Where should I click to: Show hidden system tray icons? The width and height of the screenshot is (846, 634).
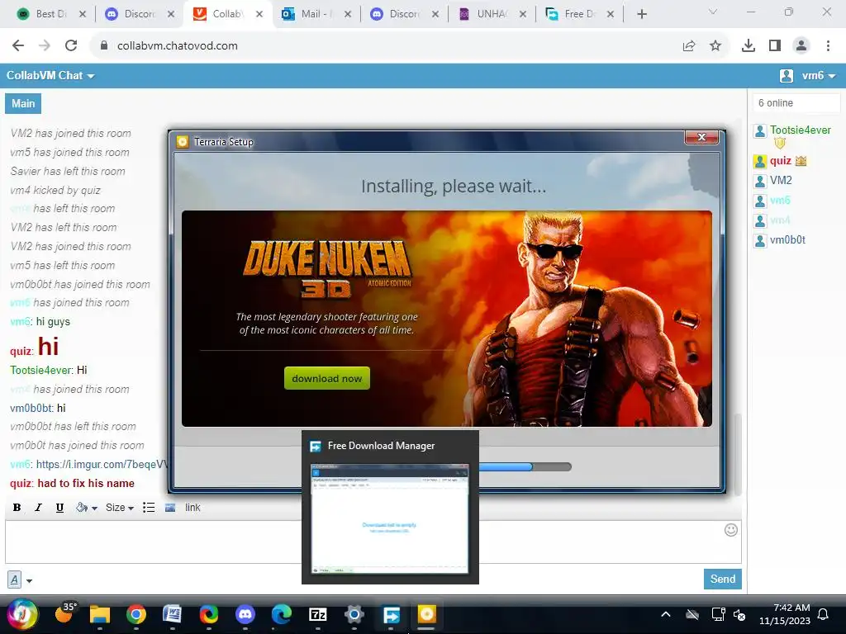[x=666, y=614]
